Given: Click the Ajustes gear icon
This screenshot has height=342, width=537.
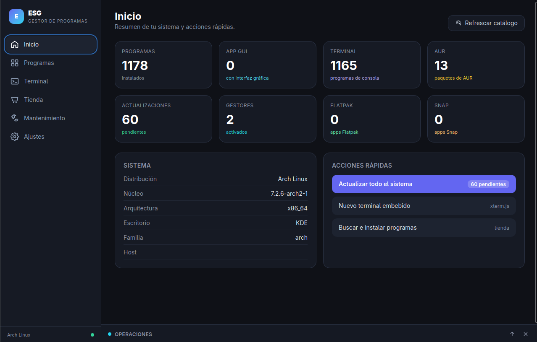Looking at the screenshot, I should click(15, 137).
